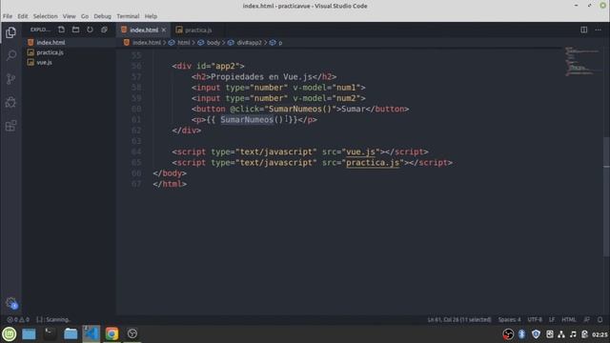Click the errors and warnings status indicator

point(18,320)
